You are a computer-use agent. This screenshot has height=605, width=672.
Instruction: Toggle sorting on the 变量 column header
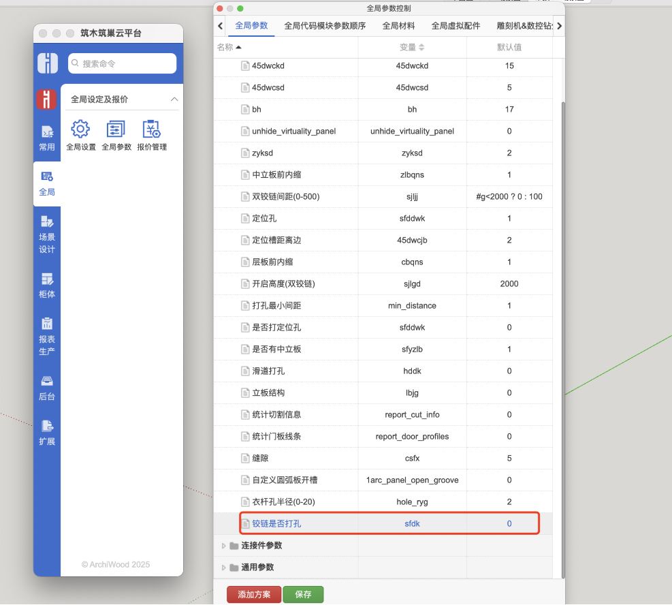[x=412, y=46]
